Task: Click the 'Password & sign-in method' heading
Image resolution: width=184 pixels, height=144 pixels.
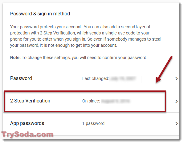Action: pyautogui.click(x=40, y=14)
